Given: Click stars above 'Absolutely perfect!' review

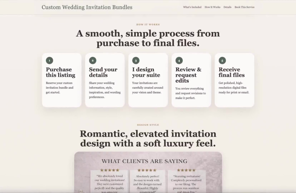Looking at the screenshot, I should coord(147,170).
